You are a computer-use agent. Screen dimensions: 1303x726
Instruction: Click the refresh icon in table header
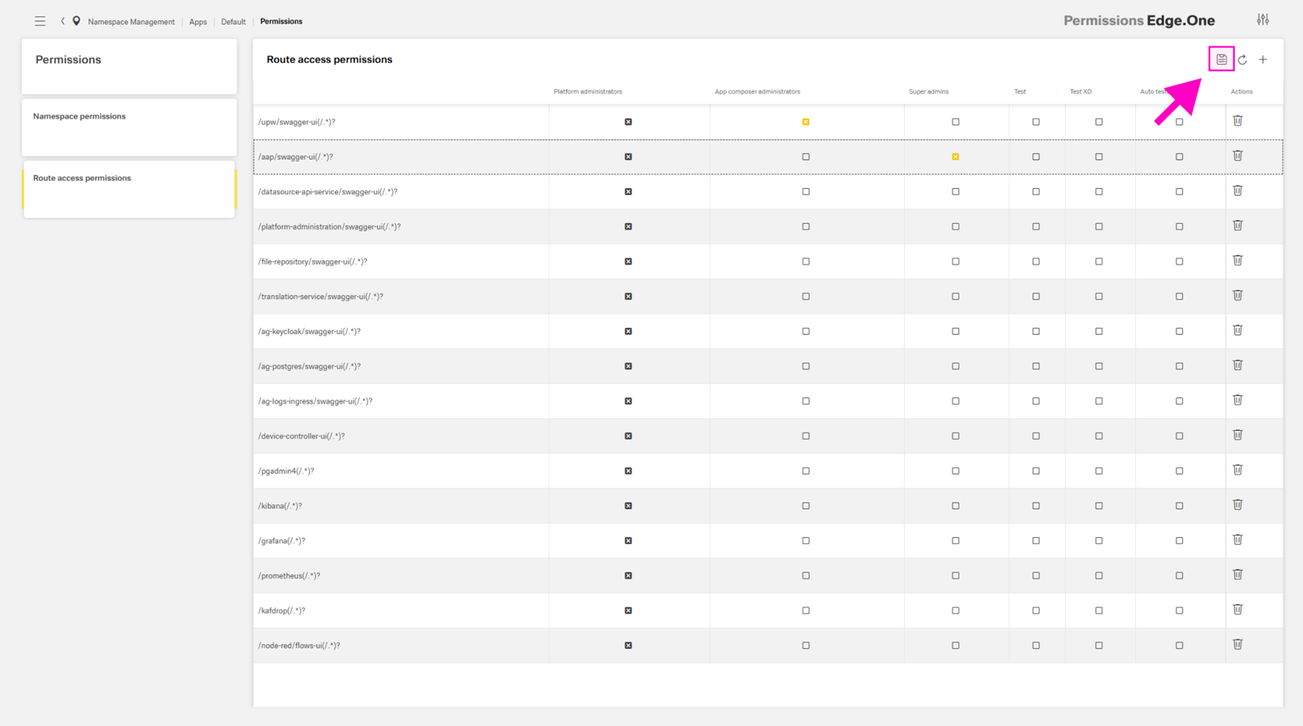pyautogui.click(x=1242, y=60)
